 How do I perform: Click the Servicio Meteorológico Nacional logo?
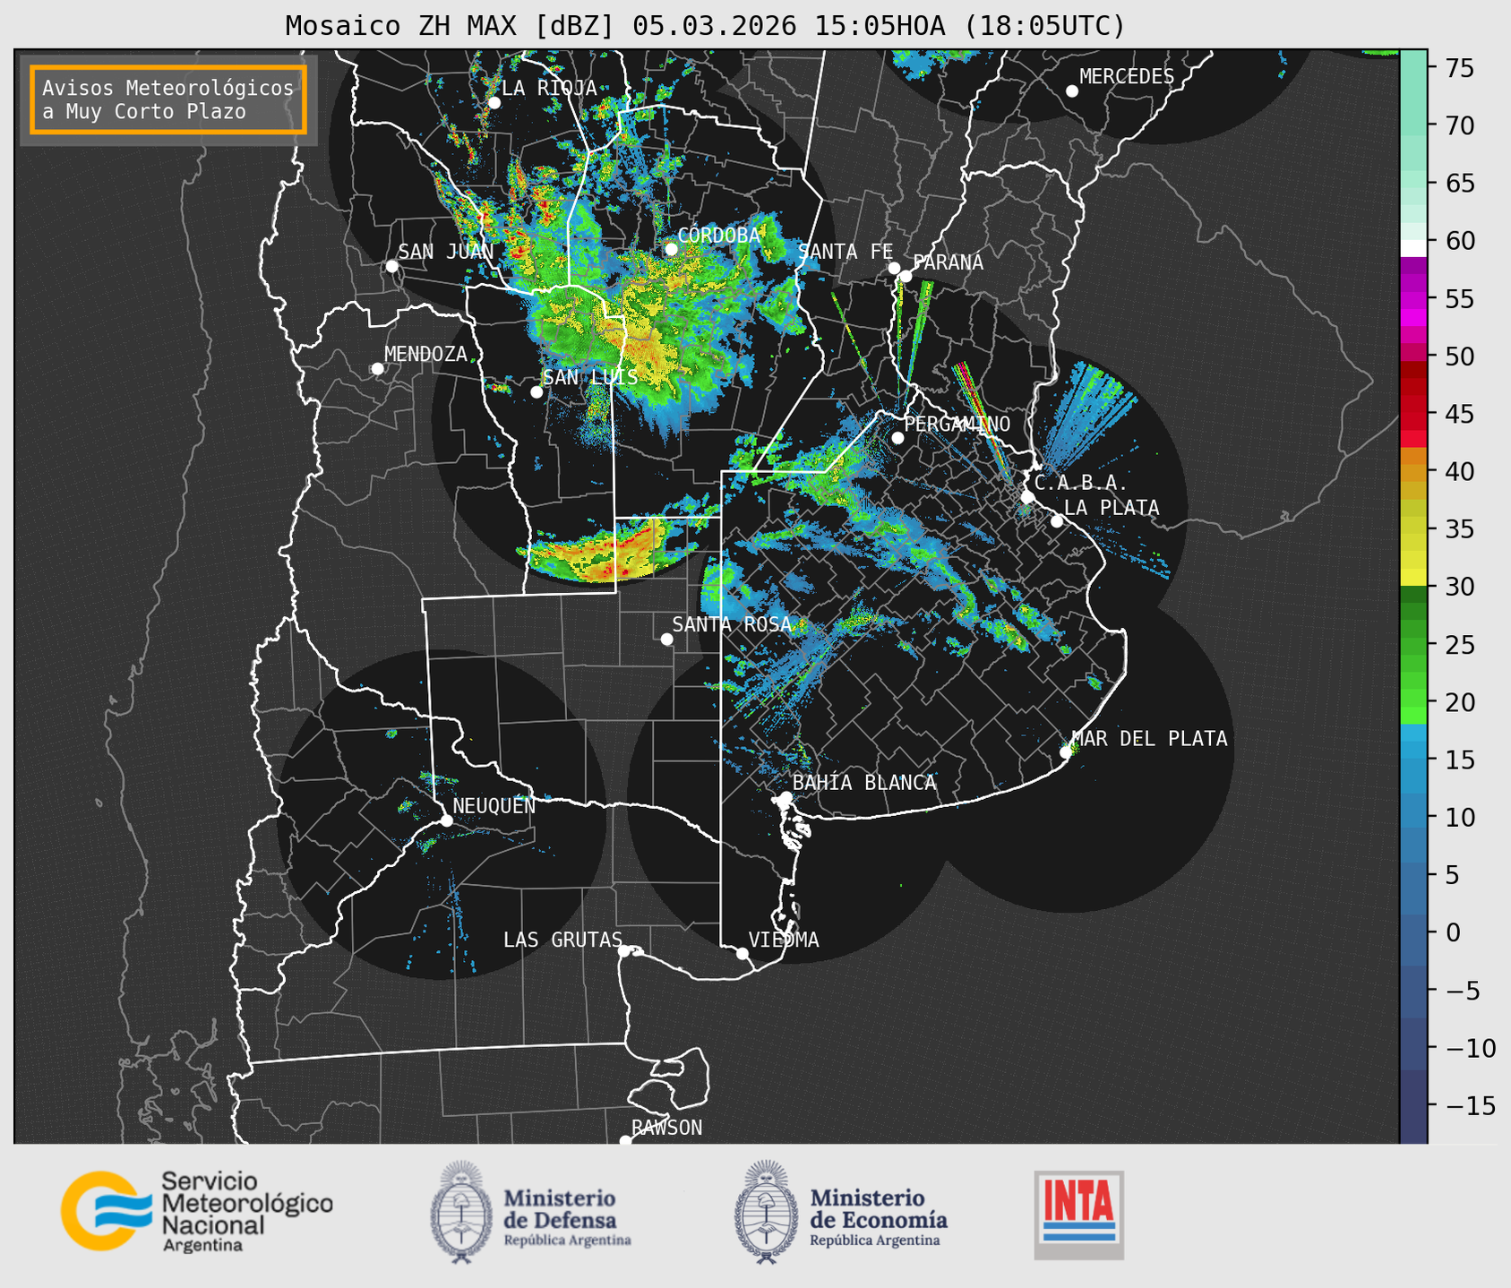(x=197, y=1211)
